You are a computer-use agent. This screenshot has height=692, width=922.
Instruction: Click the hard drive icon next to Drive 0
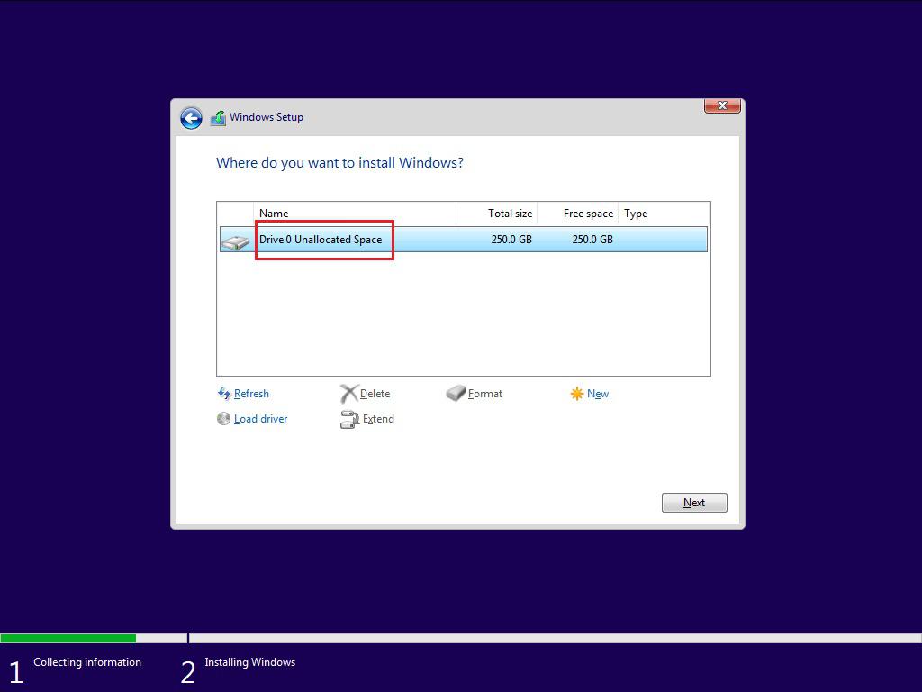[x=235, y=240]
